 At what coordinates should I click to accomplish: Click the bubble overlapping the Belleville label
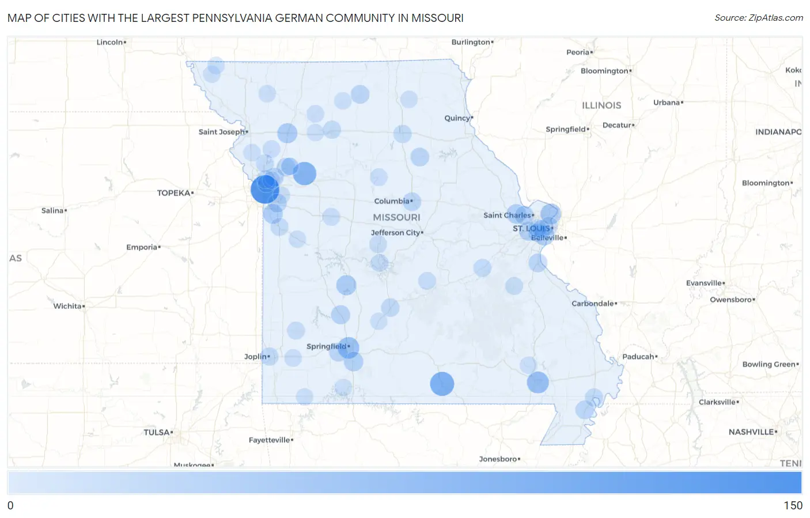pyautogui.click(x=543, y=235)
